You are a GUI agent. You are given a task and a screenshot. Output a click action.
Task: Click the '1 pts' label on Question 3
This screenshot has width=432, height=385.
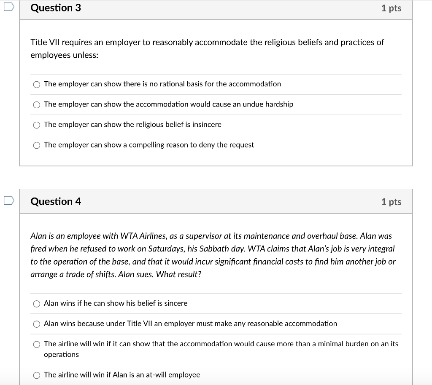click(391, 8)
